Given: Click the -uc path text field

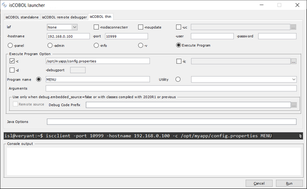Looking at the screenshot, I should [240, 27].
